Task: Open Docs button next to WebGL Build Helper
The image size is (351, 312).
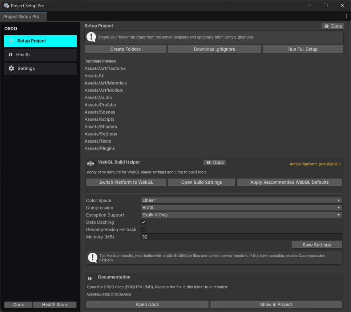Action: 214,163
